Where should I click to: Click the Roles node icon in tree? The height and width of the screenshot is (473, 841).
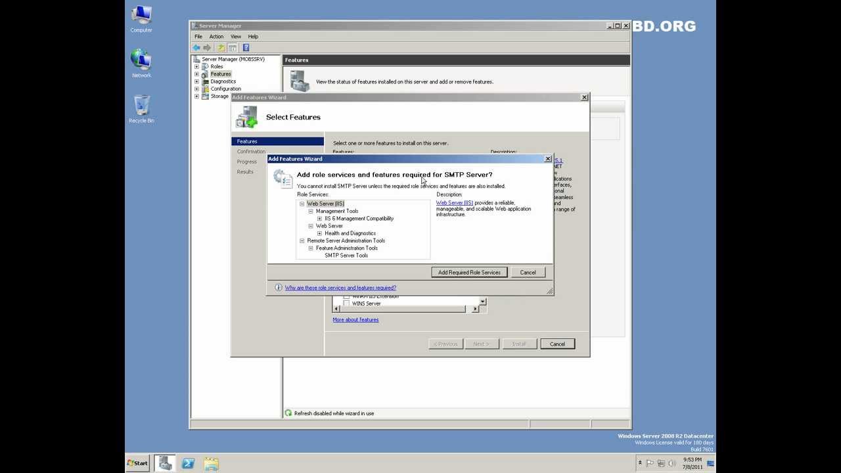coord(205,66)
